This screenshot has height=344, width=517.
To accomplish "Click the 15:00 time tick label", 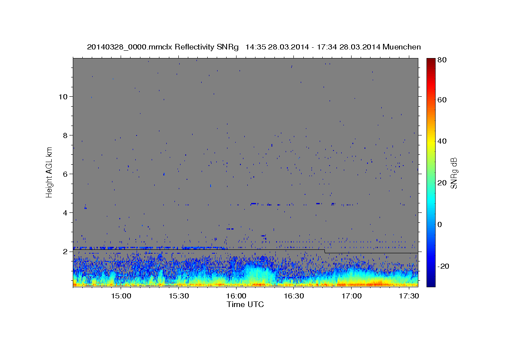I will [121, 296].
